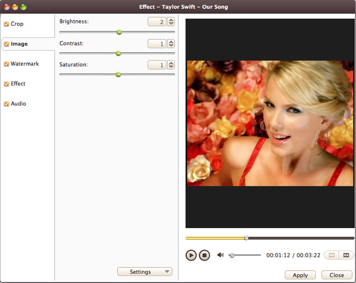Switch to the Audio tab

(x=18, y=104)
